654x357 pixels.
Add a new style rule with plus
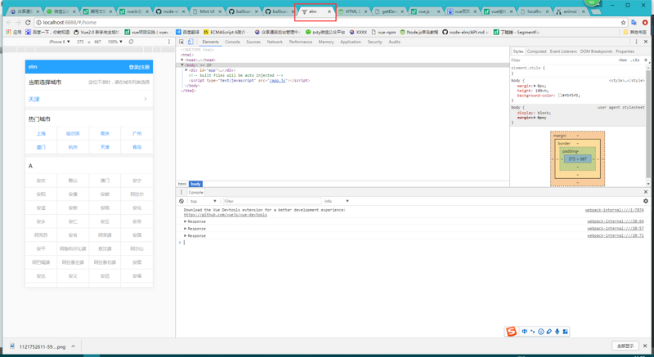(x=646, y=60)
